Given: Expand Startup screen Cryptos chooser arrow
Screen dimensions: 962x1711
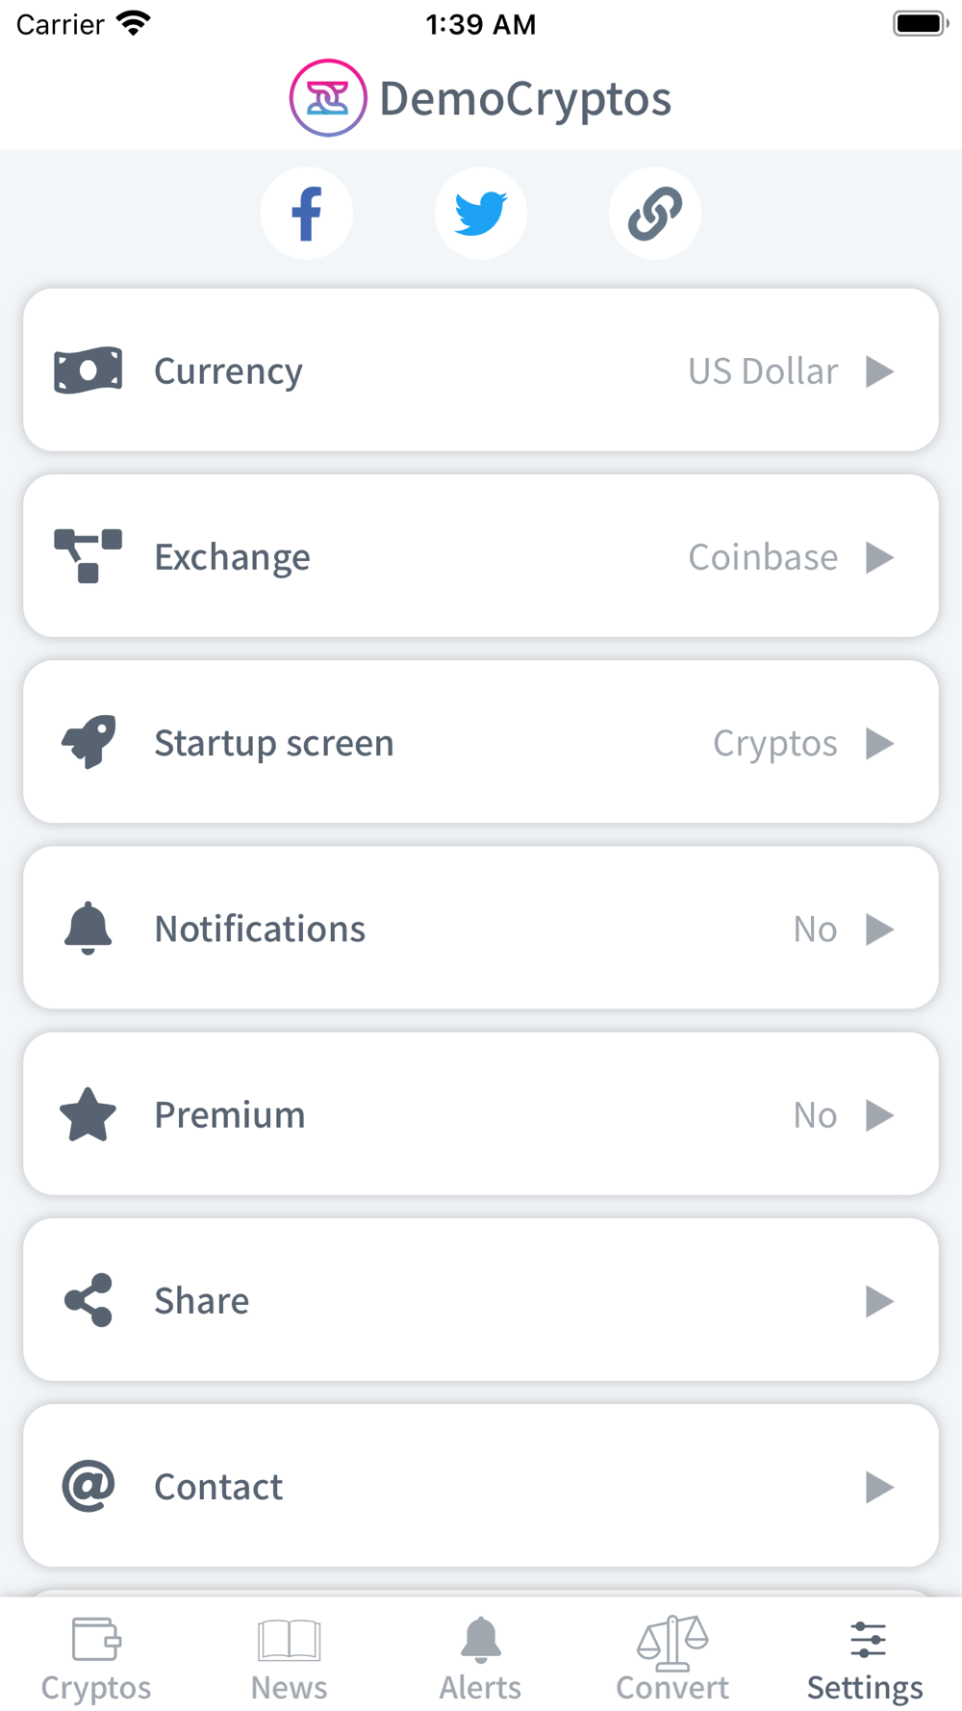Looking at the screenshot, I should (x=879, y=743).
